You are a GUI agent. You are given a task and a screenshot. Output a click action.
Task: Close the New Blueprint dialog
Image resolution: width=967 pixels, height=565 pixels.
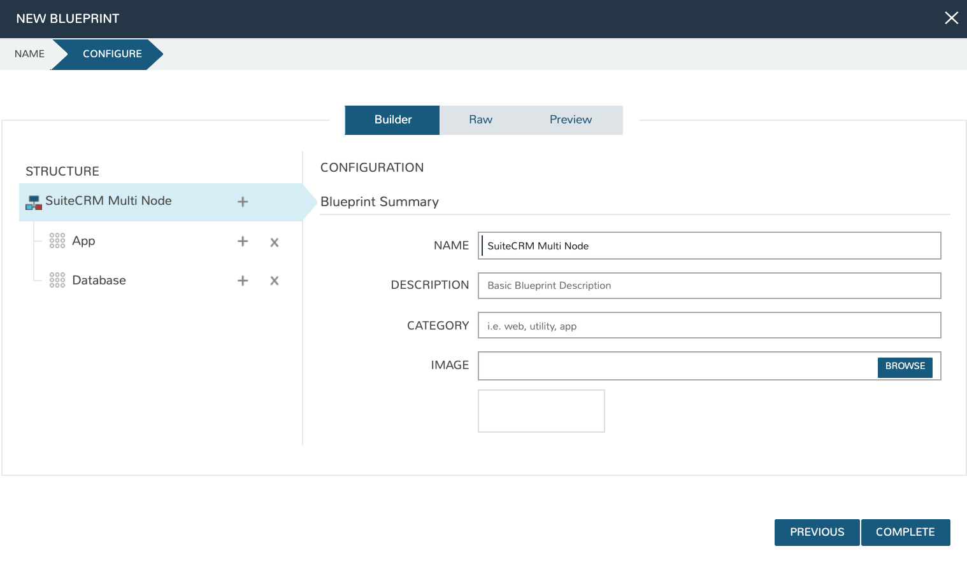point(951,18)
